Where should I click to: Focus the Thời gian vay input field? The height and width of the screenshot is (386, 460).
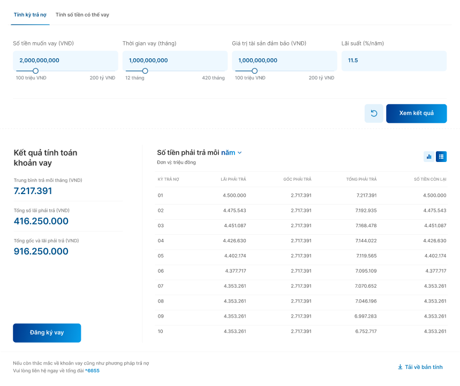click(x=175, y=60)
